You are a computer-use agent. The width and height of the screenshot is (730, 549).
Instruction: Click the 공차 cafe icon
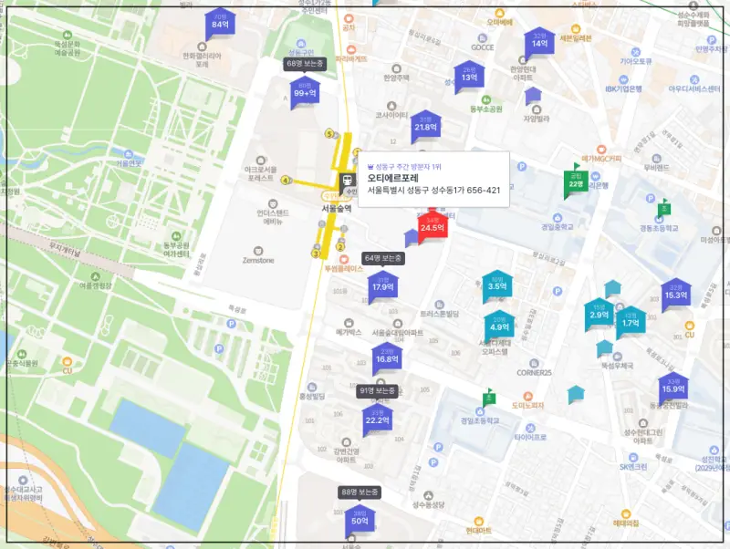349,19
